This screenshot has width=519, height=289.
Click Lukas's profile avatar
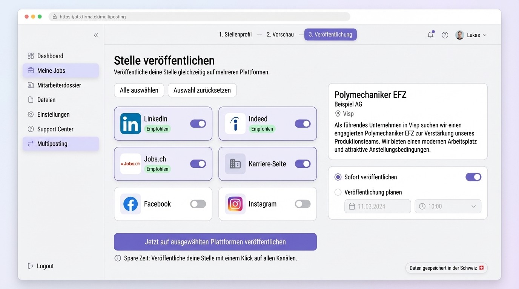tap(459, 35)
